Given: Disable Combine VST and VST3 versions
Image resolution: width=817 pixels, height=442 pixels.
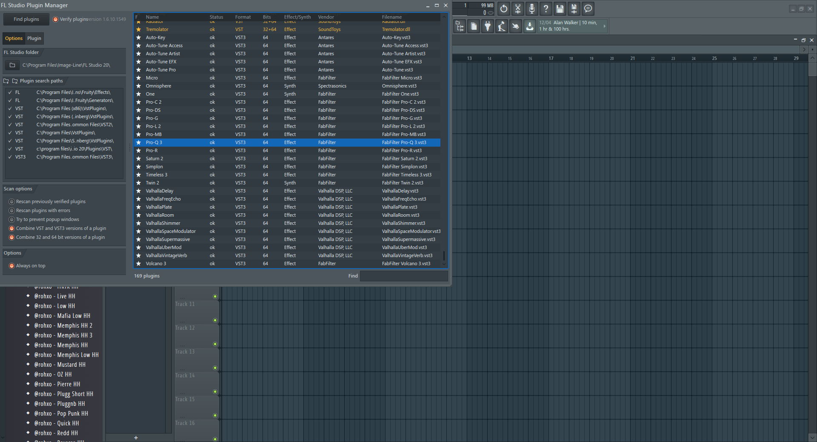Looking at the screenshot, I should click(12, 228).
